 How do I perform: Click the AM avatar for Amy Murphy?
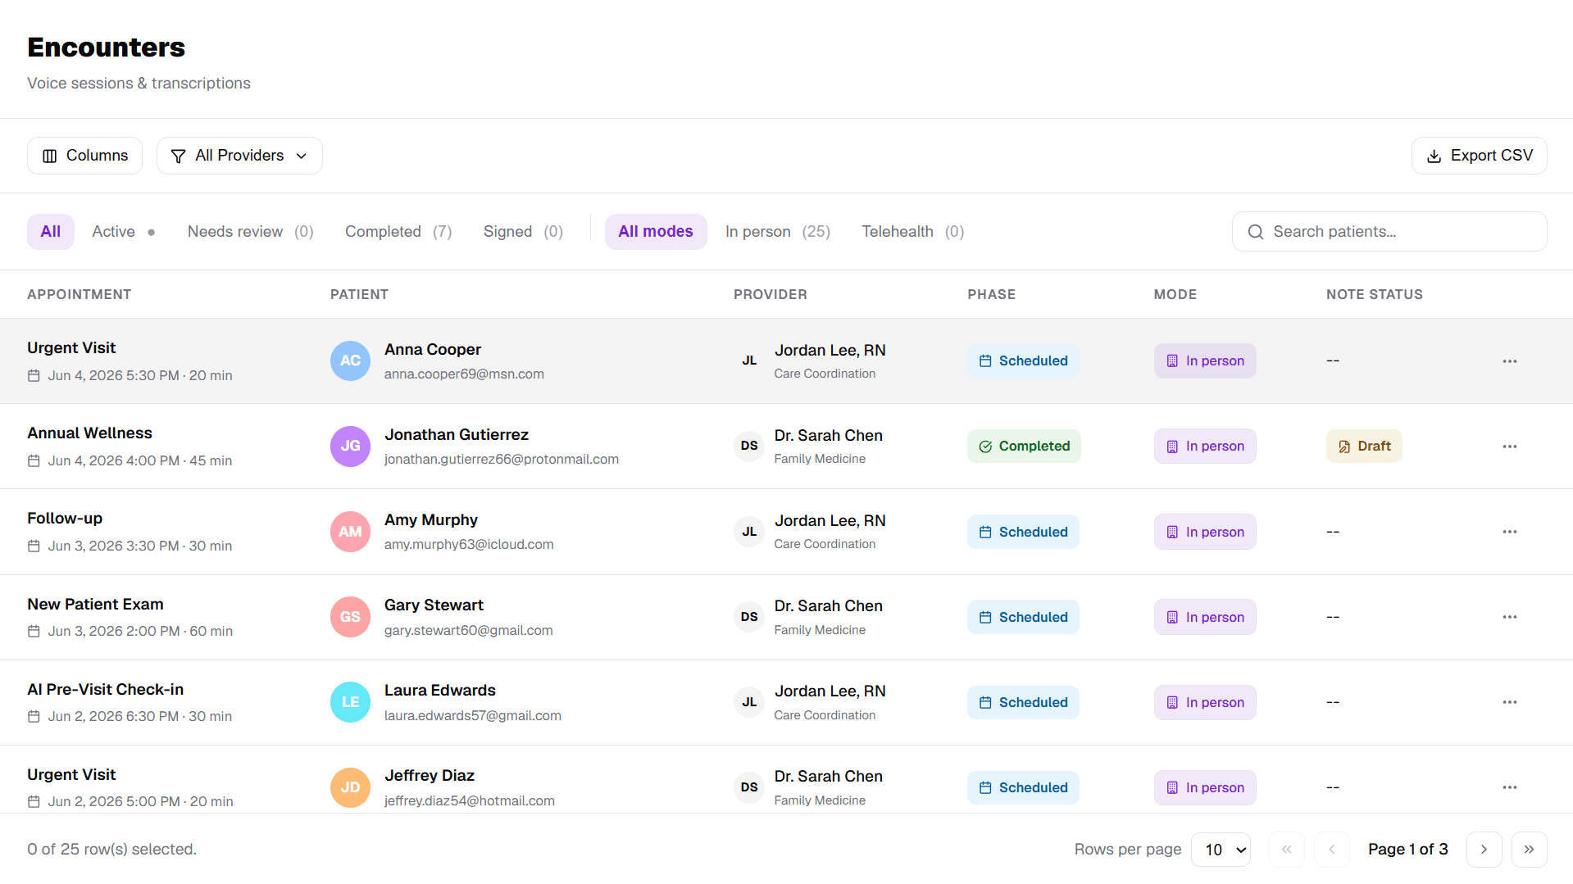pyautogui.click(x=350, y=532)
